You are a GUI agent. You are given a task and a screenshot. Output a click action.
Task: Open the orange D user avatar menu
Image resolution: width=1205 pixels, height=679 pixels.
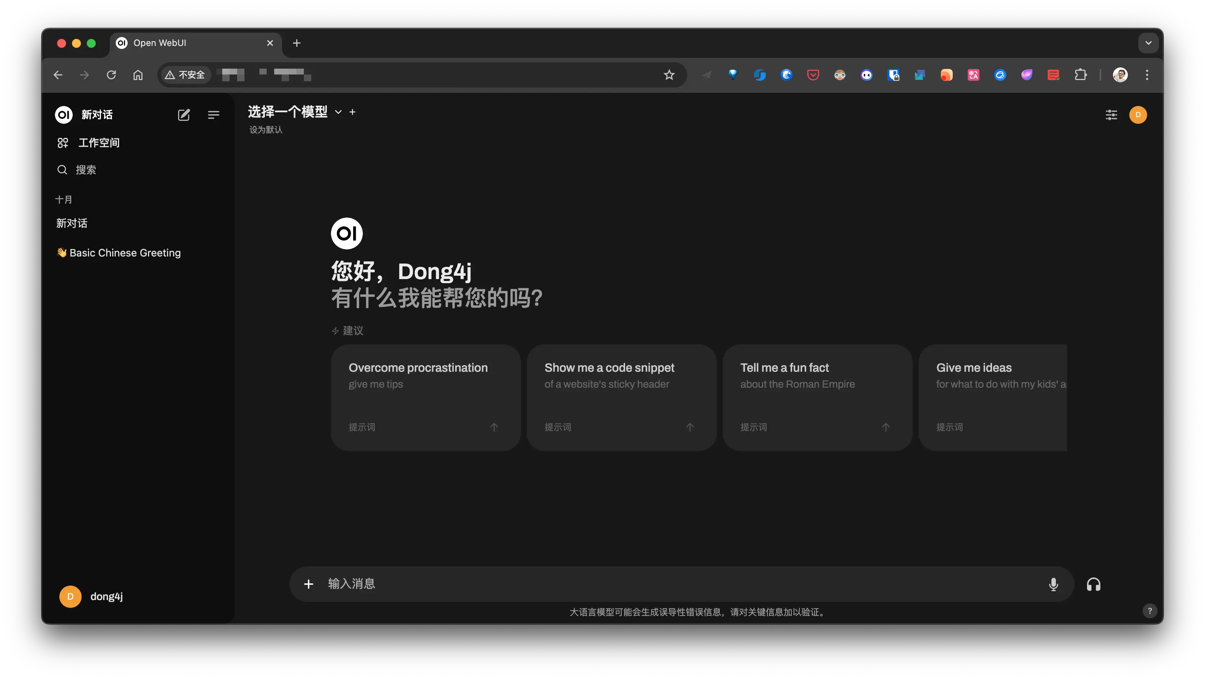coord(1137,115)
